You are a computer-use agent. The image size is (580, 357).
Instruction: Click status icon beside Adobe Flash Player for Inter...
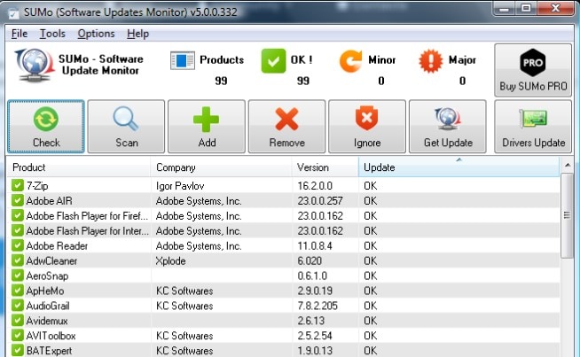[18, 230]
